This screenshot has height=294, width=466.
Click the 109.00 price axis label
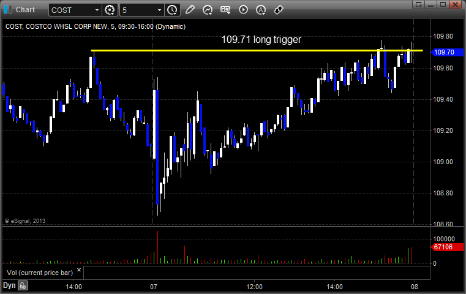pyautogui.click(x=443, y=162)
